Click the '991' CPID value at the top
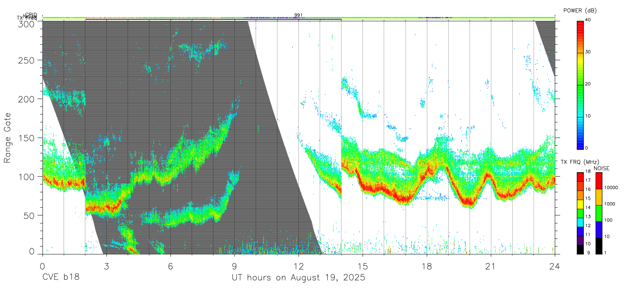The width and height of the screenshot is (624, 288). coord(298,15)
